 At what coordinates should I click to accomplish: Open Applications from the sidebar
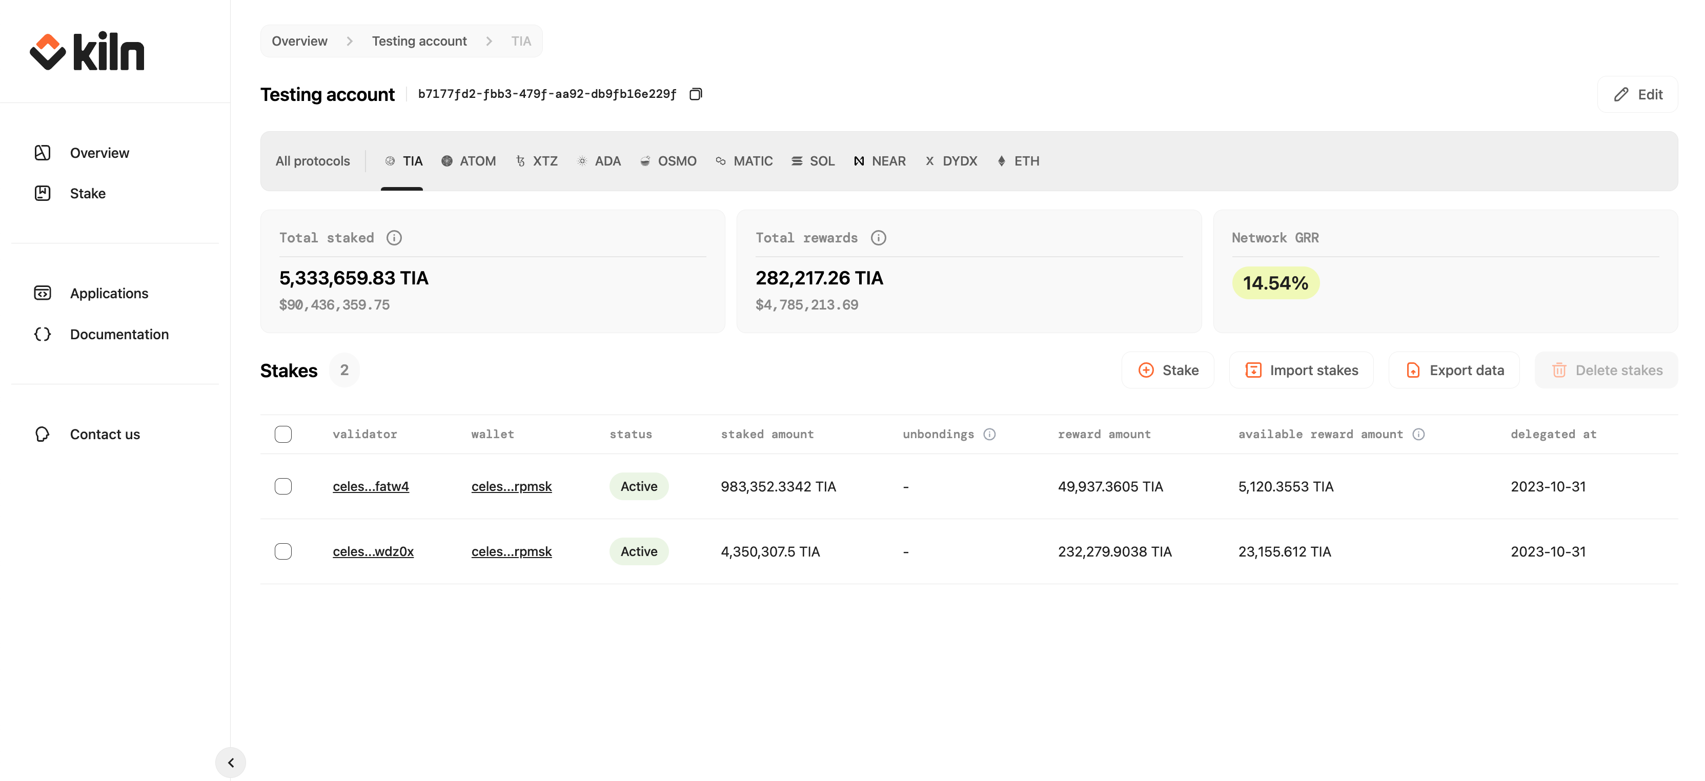click(109, 293)
